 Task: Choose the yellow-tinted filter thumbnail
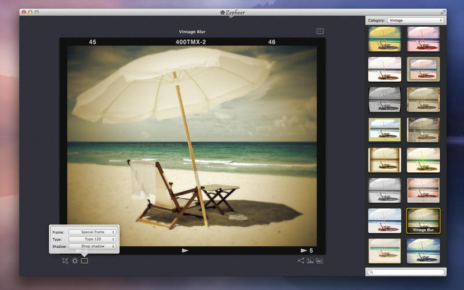385,39
